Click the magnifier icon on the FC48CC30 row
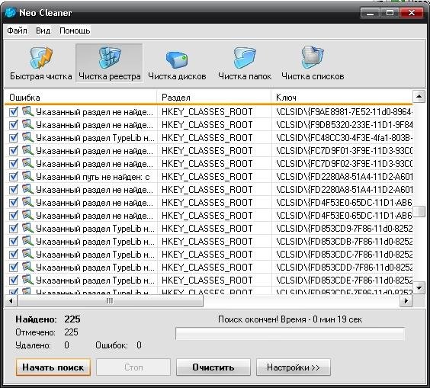 pos(27,137)
